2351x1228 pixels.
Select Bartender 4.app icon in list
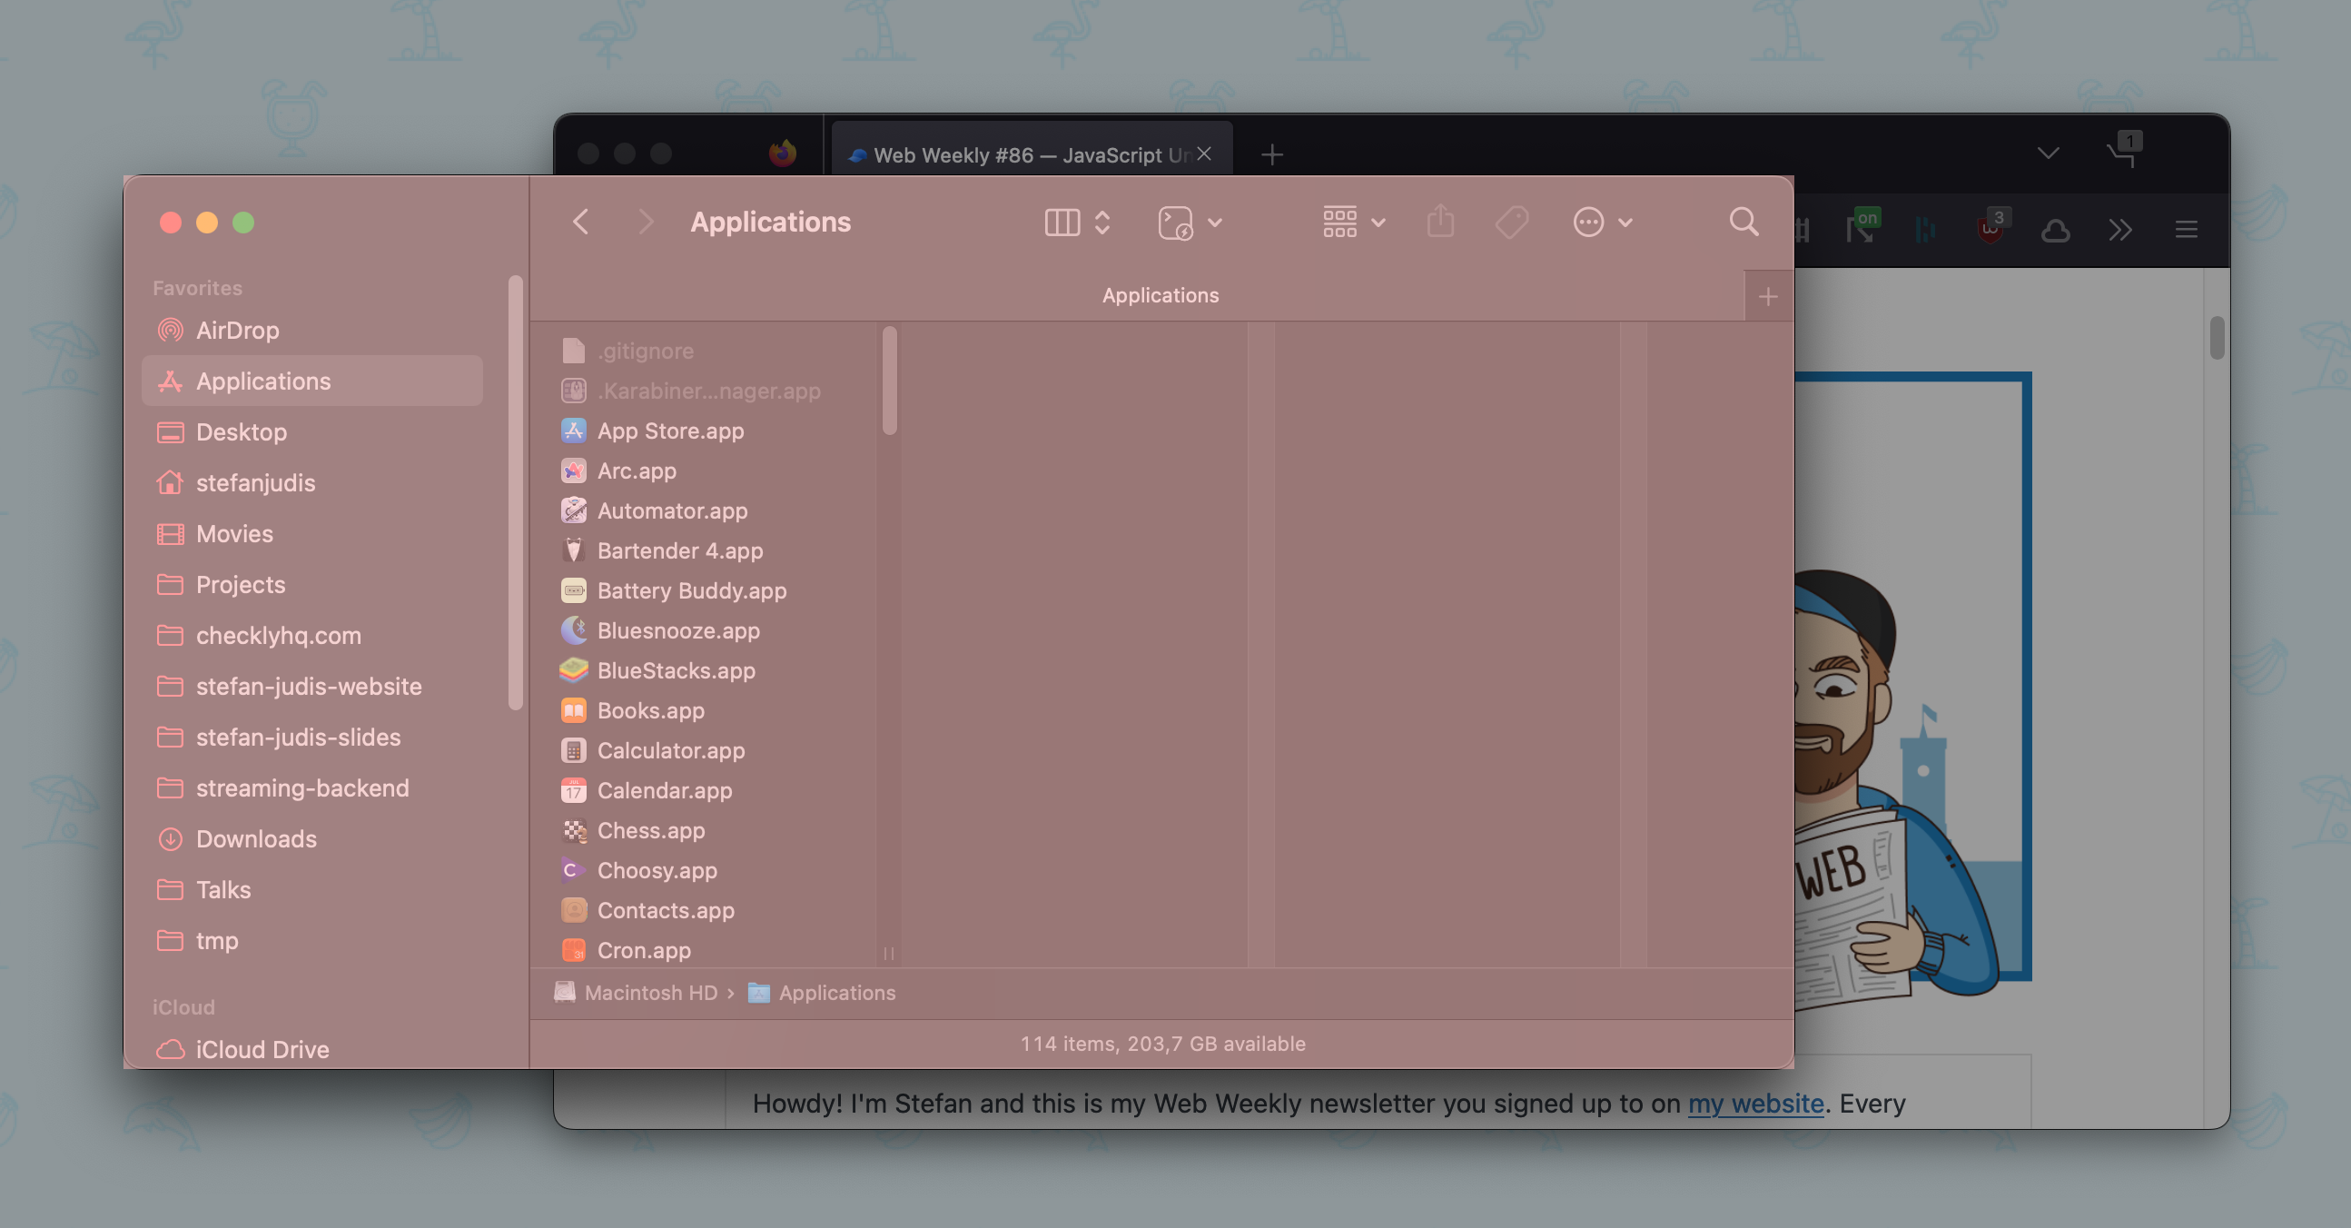tap(573, 550)
